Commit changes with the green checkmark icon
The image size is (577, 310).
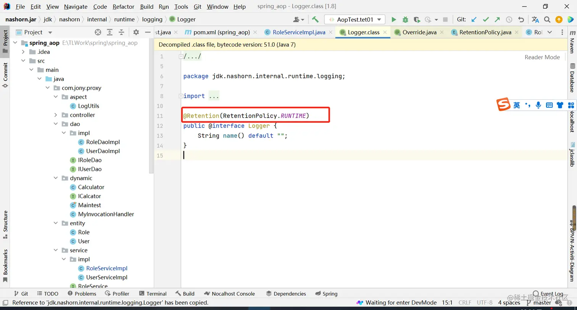point(486,19)
